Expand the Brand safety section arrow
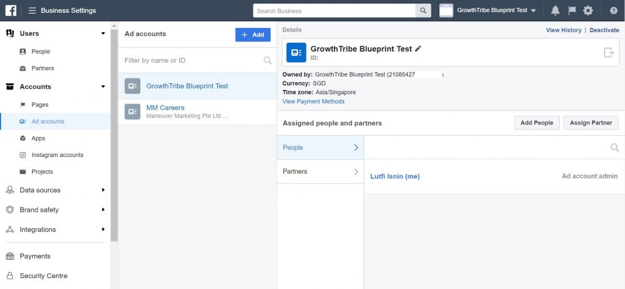The image size is (625, 289). pos(103,210)
